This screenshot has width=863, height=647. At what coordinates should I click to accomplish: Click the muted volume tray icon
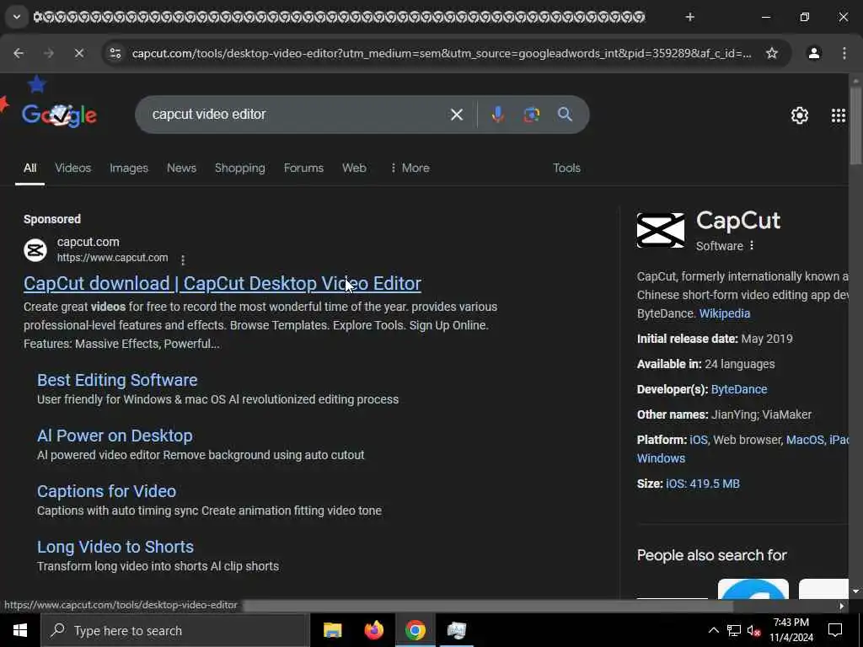[x=754, y=631]
